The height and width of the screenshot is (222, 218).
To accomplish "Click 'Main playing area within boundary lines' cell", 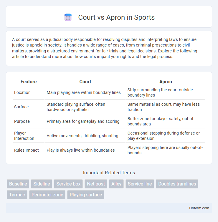I will (x=84, y=92).
